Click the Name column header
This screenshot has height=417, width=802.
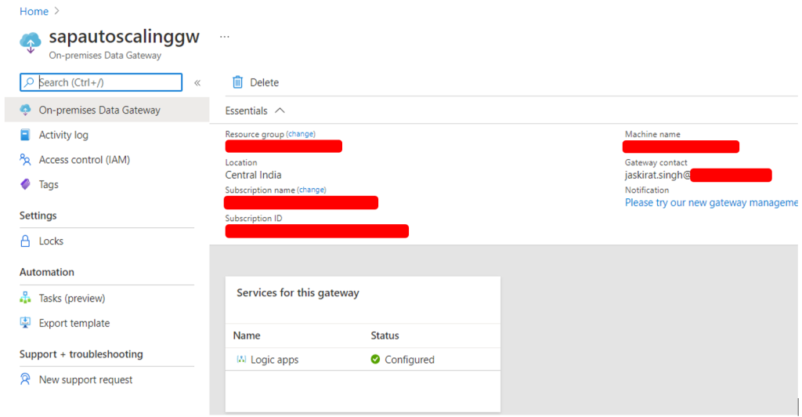[247, 335]
